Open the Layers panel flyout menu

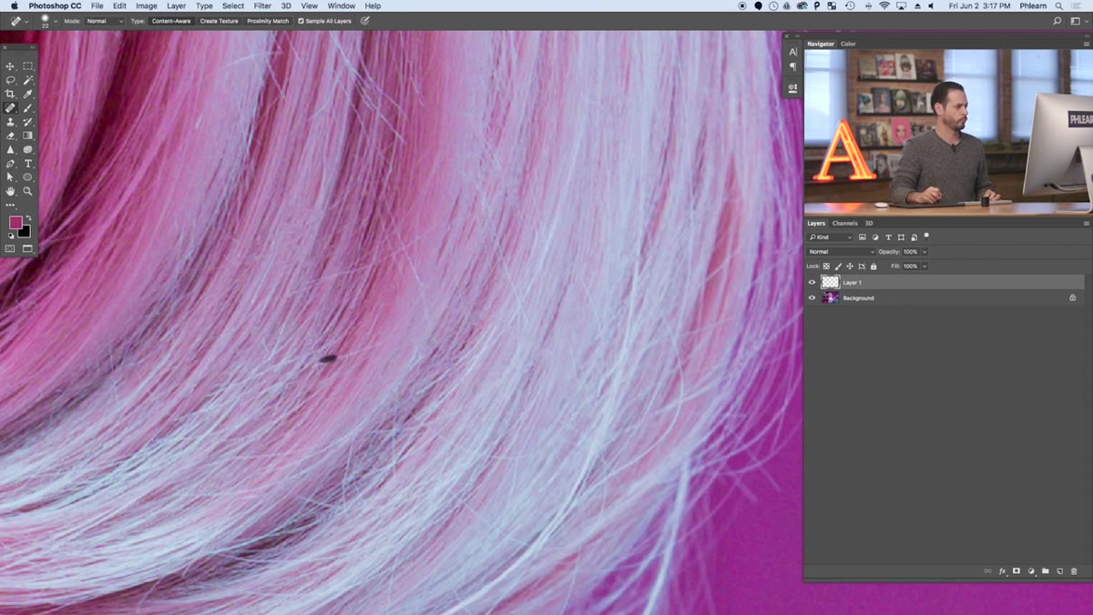point(1086,223)
